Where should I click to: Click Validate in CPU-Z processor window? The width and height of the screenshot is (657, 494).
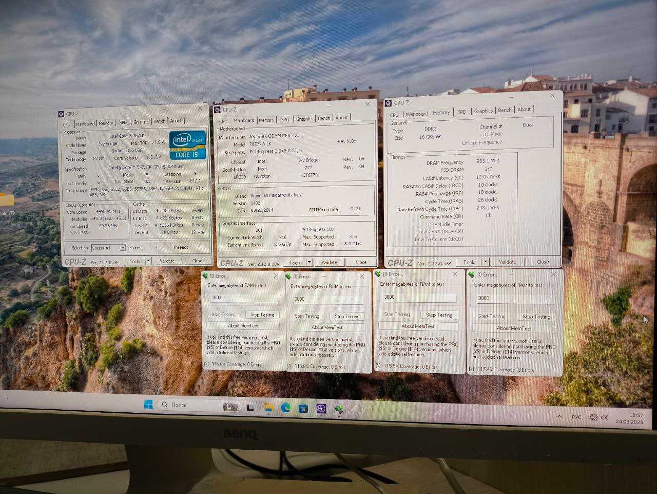(167, 261)
